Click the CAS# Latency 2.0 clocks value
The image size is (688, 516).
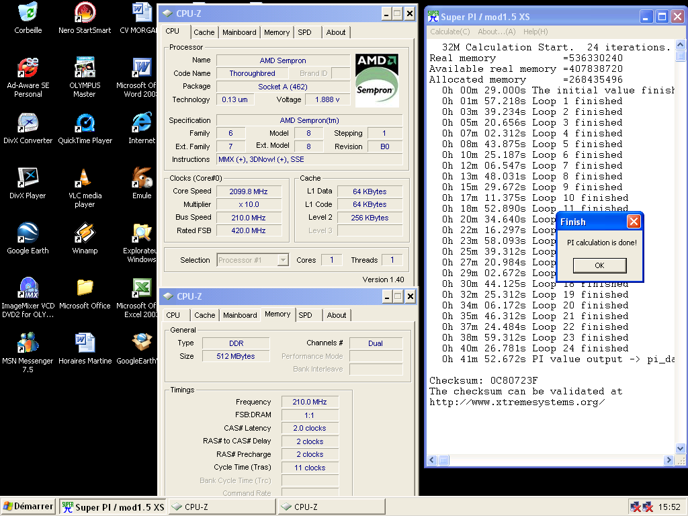[310, 428]
